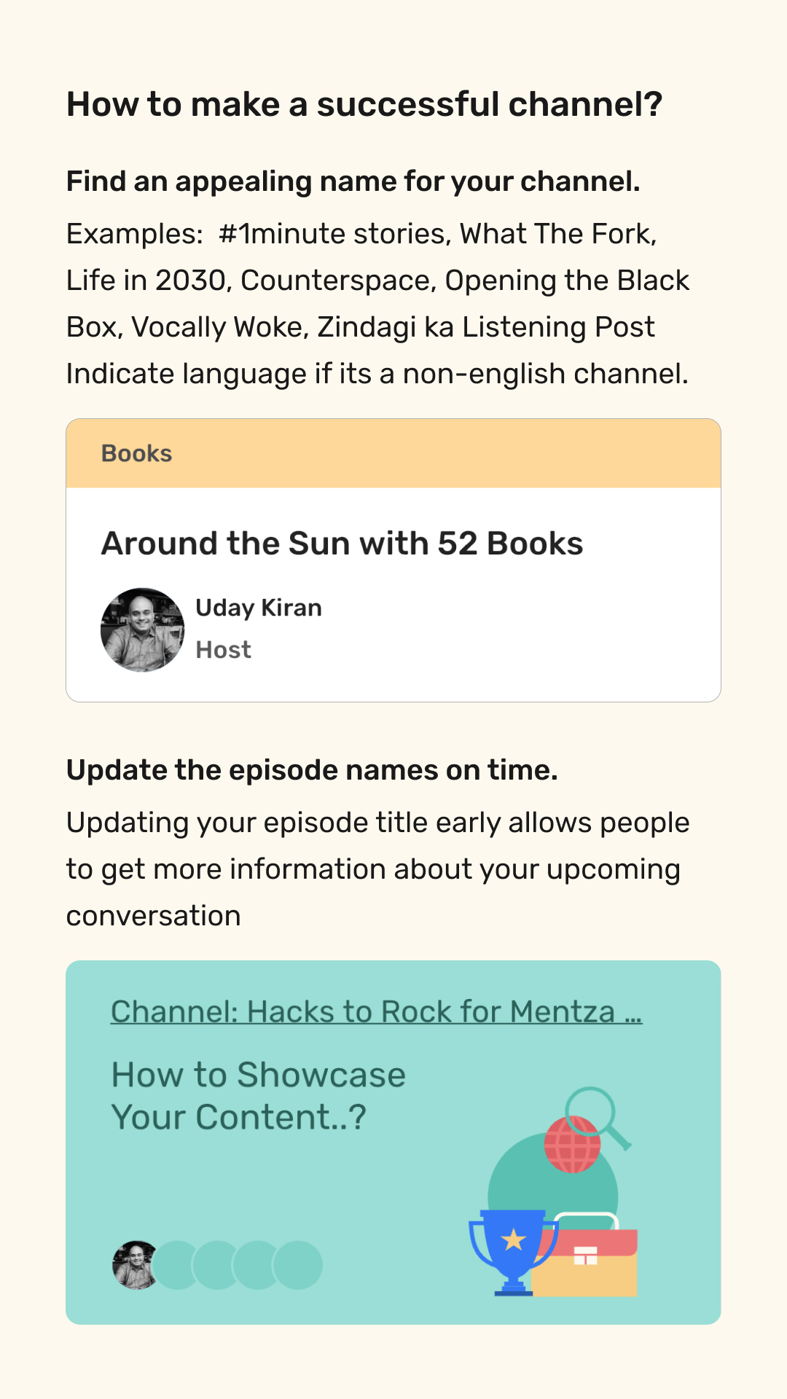Tap the red globe icon

[572, 1144]
